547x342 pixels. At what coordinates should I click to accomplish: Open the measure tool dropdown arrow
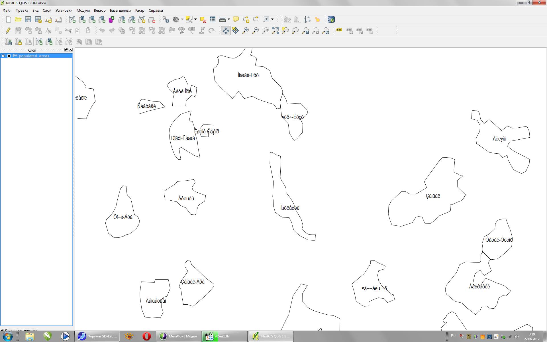point(229,19)
